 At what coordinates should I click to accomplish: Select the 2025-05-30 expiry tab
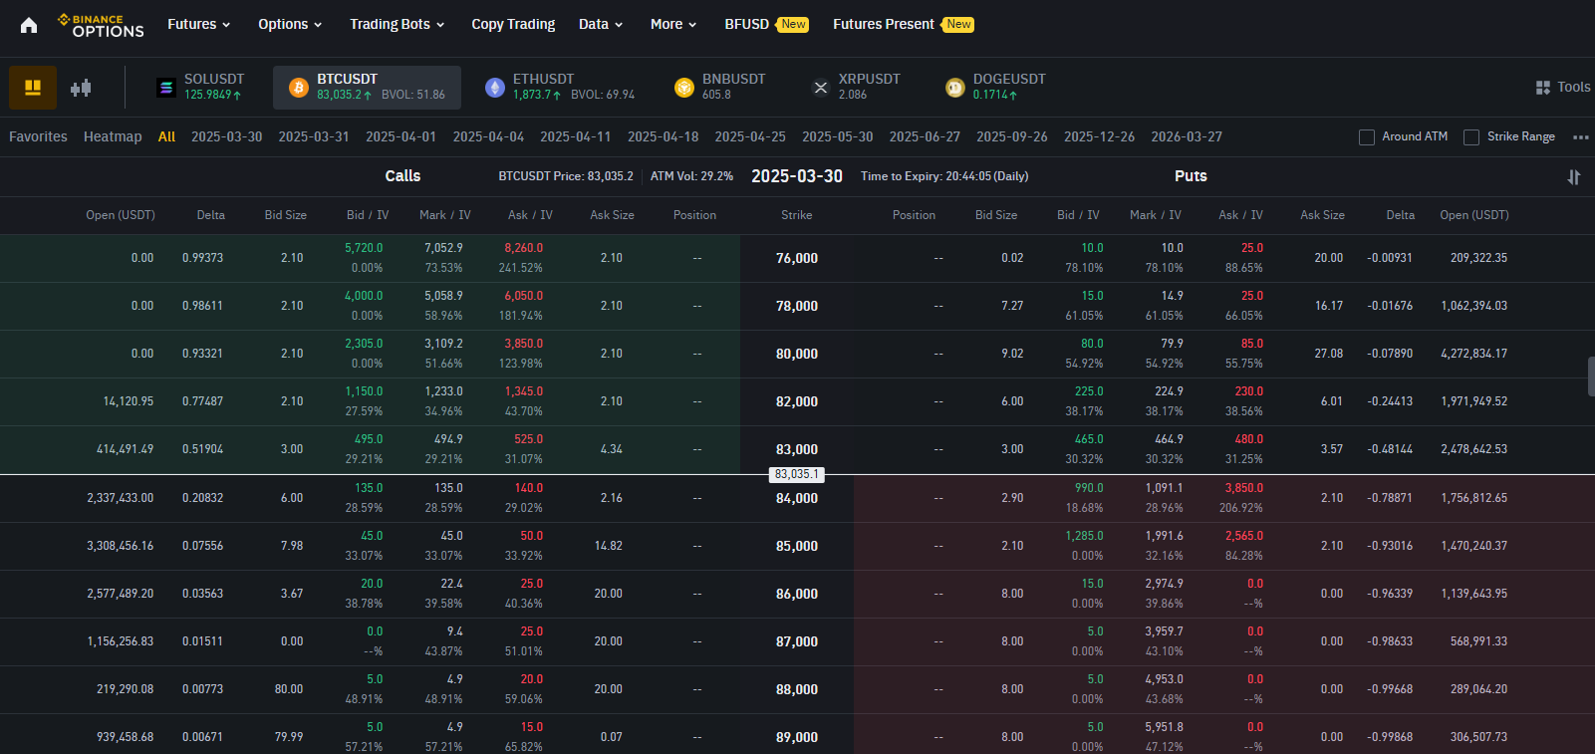[x=838, y=136]
